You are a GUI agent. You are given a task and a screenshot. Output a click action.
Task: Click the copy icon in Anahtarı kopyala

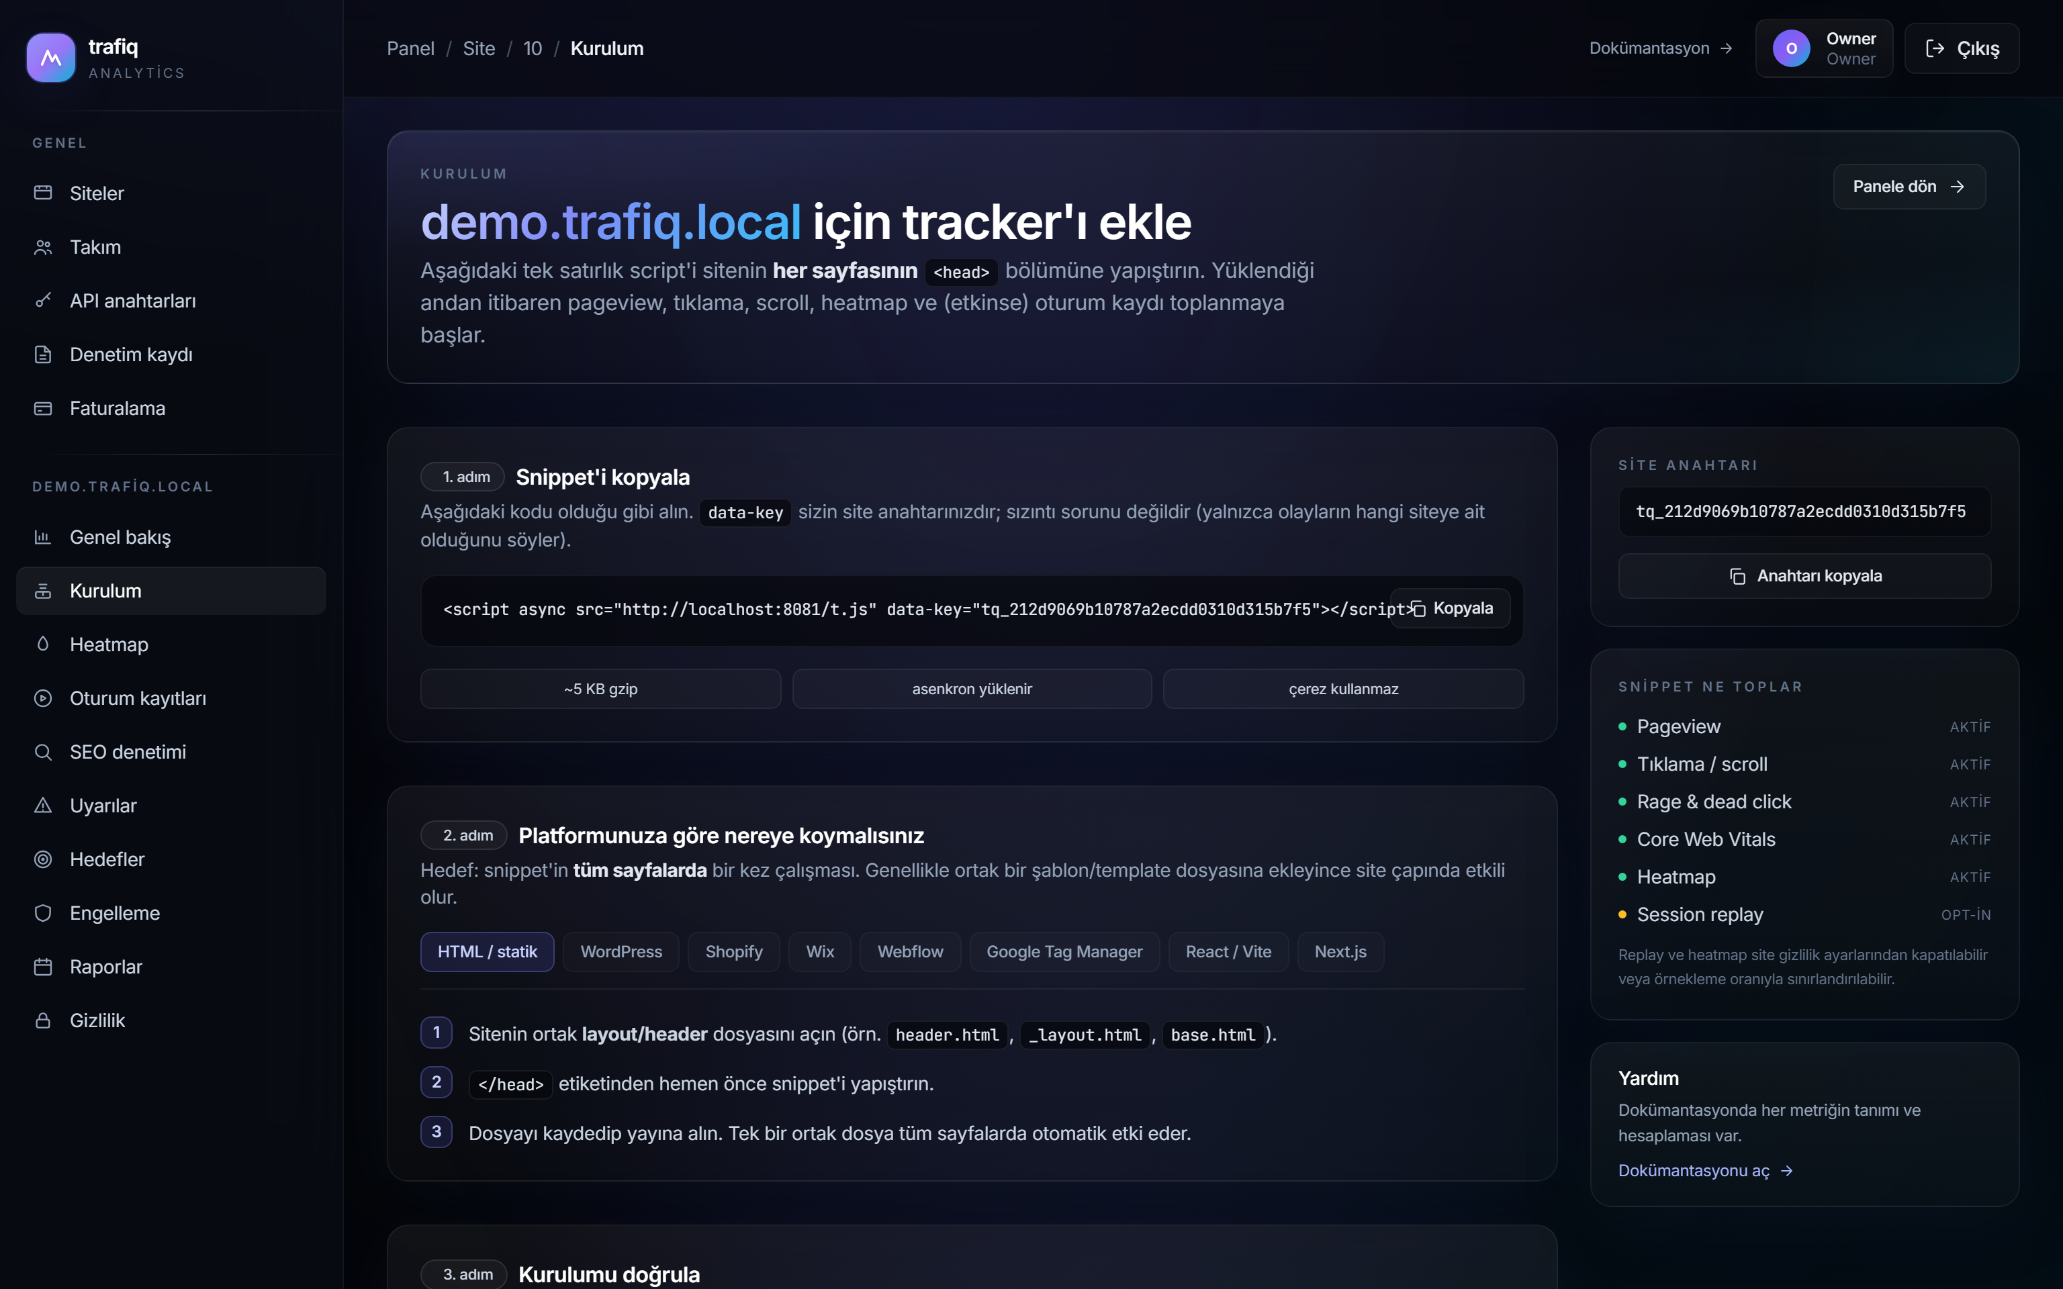coord(1737,576)
